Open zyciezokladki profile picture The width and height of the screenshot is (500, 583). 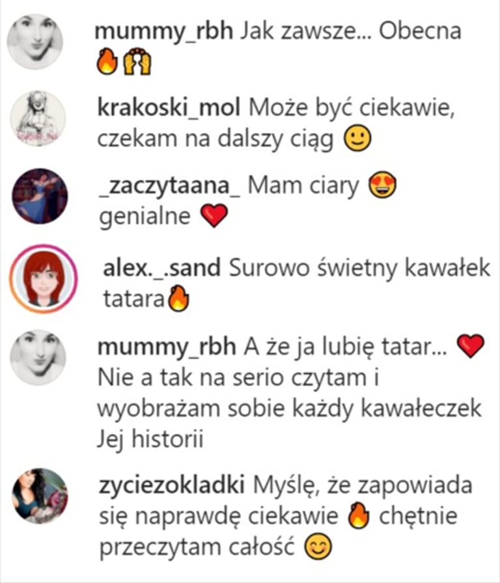coord(40,496)
